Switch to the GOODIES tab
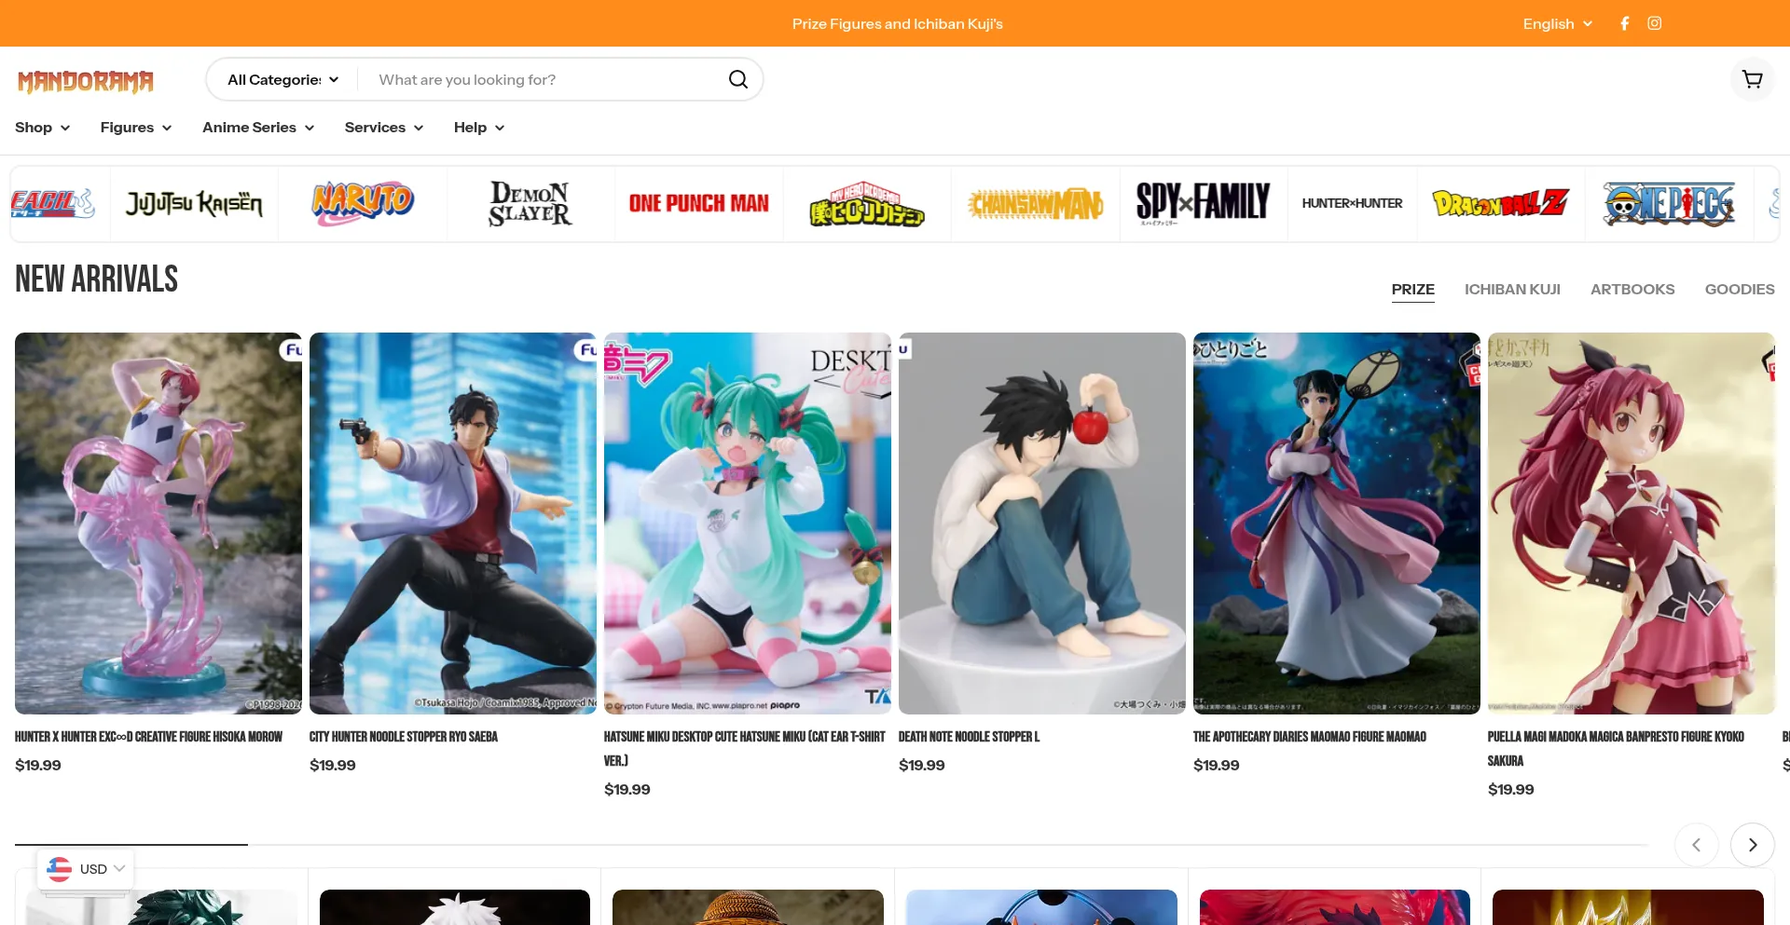The width and height of the screenshot is (1790, 925). pos(1740,290)
